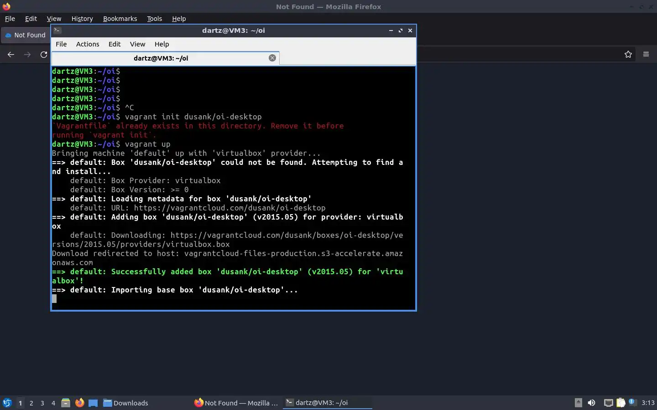Viewport: 657px width, 410px height.
Task: Reload the page in Firefox
Action: coord(44,55)
